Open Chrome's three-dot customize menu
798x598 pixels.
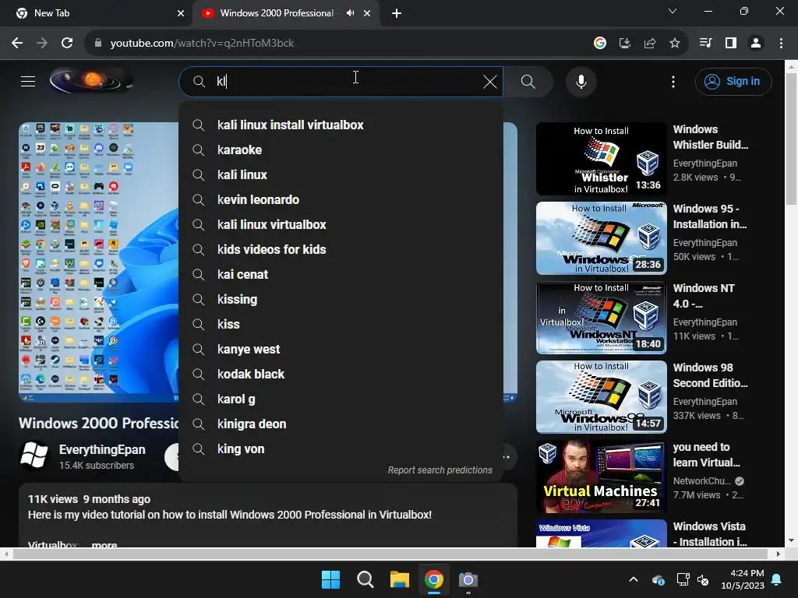pyautogui.click(x=781, y=44)
